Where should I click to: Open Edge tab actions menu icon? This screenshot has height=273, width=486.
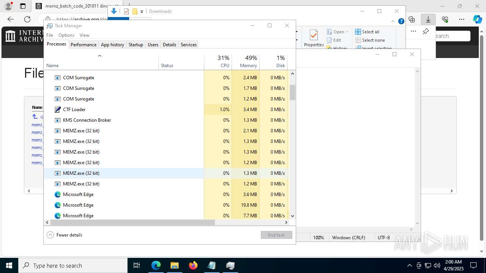(23, 6)
